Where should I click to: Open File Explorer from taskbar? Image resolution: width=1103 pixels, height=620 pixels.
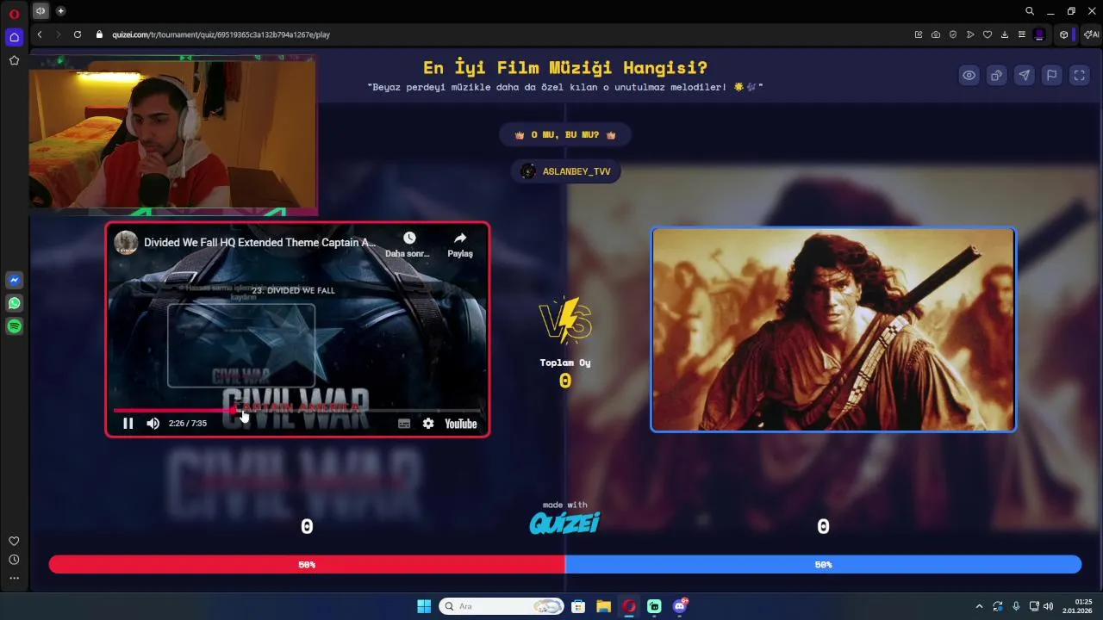click(x=603, y=606)
